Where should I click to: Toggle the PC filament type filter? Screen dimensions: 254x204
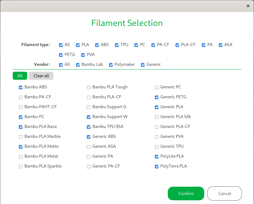tap(136, 45)
